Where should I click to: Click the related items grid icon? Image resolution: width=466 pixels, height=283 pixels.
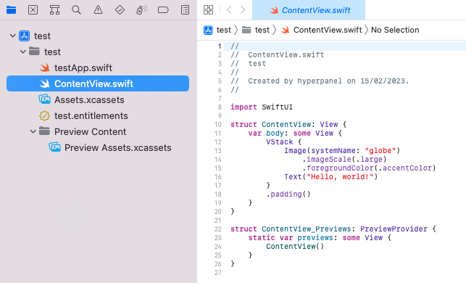click(x=208, y=10)
